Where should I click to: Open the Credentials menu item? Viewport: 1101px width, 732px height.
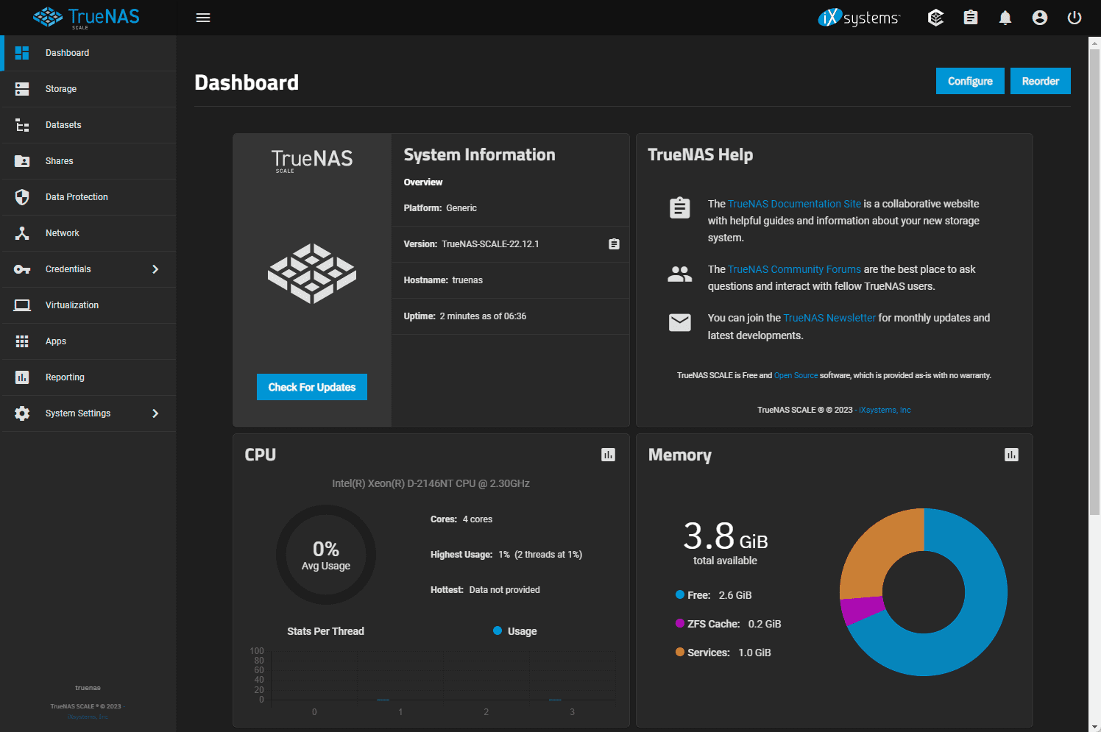[88, 269]
